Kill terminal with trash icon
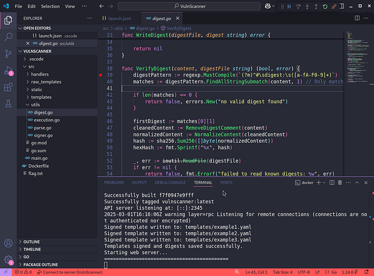The height and width of the screenshot is (276, 374). click(x=340, y=182)
